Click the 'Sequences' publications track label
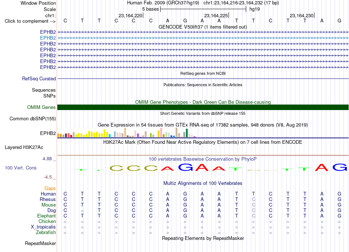This screenshot has height=252, width=349. (44, 90)
